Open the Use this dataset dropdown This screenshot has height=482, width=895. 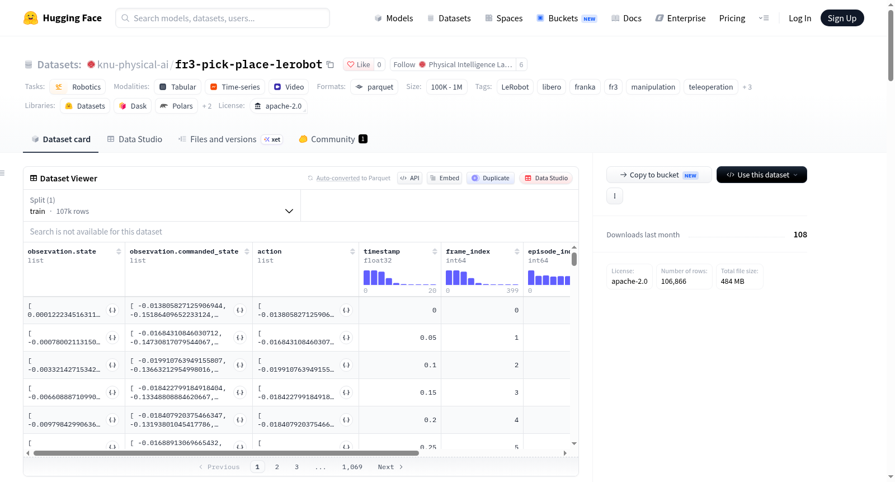click(x=762, y=175)
